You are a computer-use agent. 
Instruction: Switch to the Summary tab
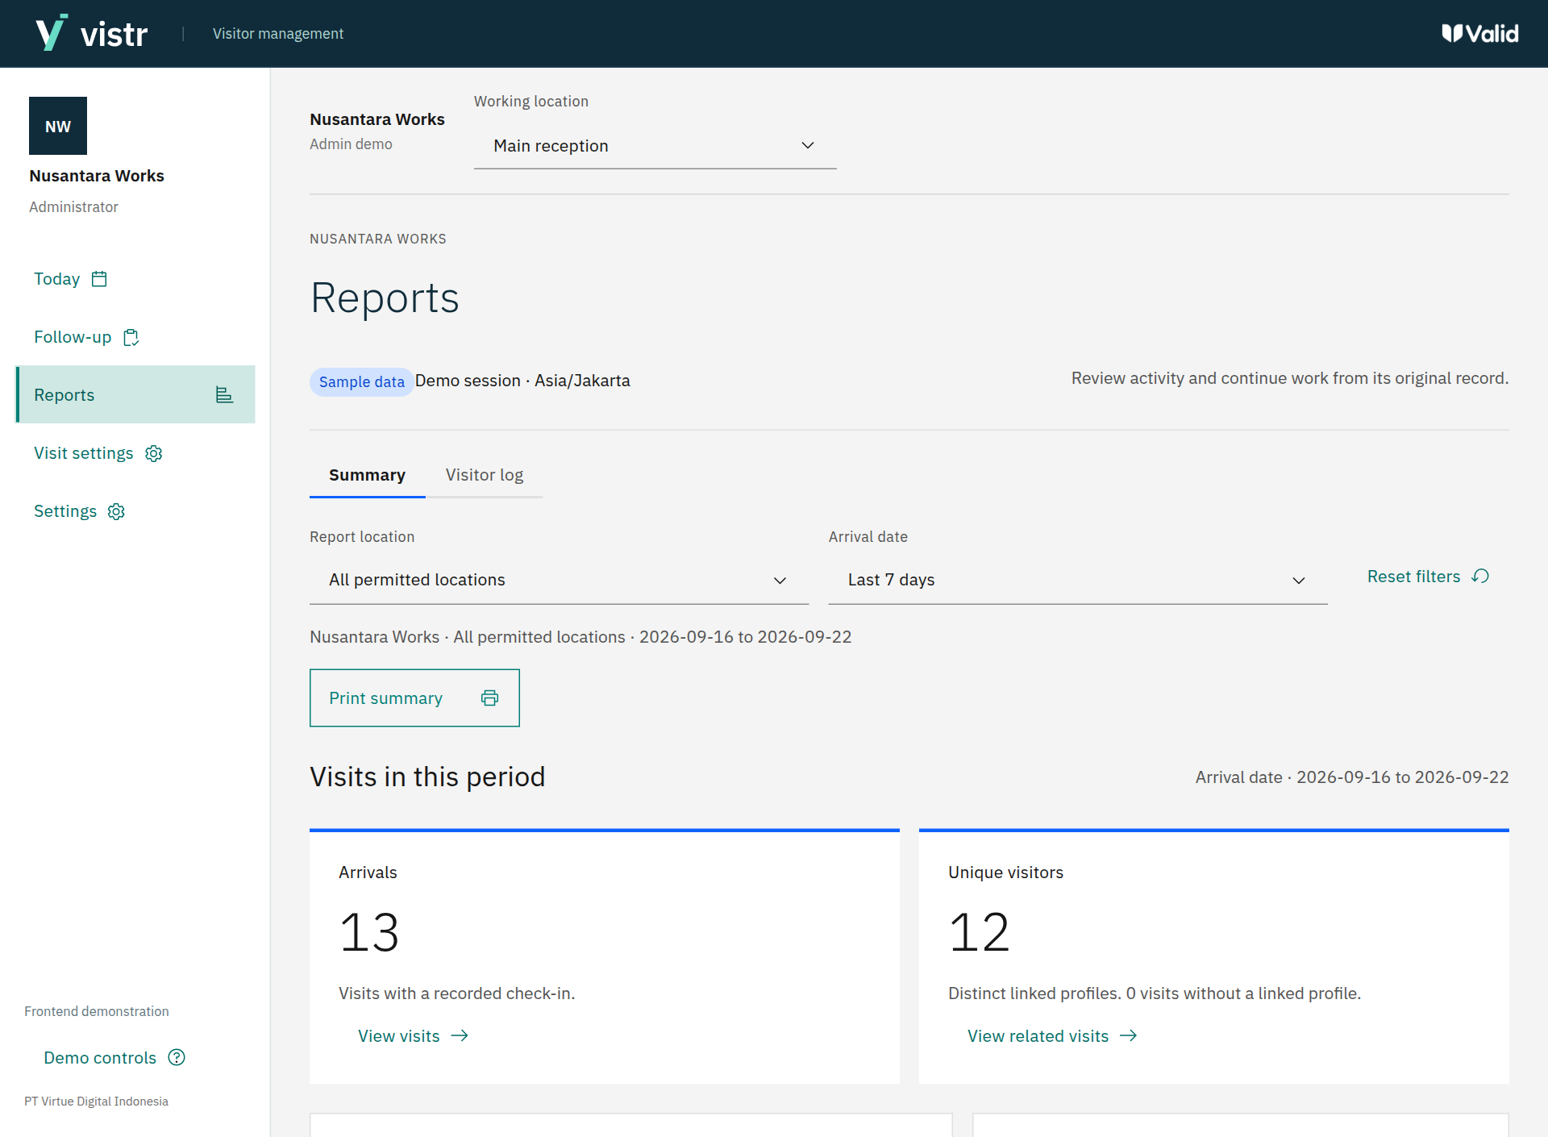[367, 475]
